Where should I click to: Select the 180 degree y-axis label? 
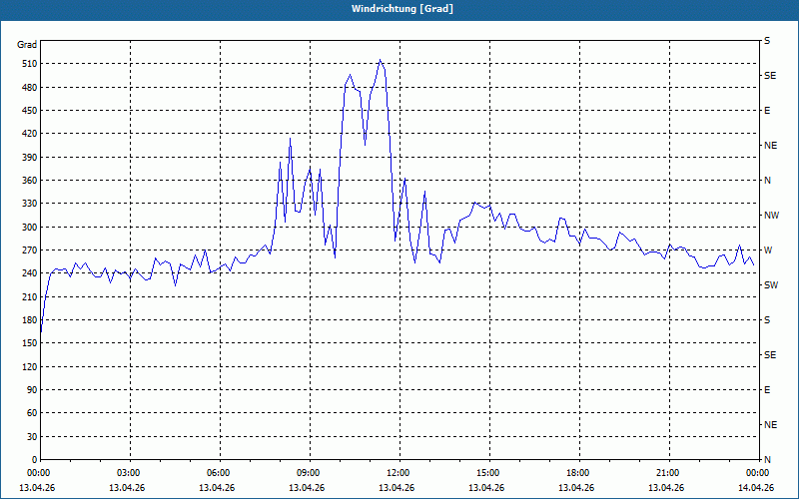point(27,320)
